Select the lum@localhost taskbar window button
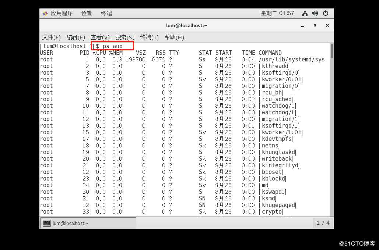 click(x=88, y=223)
